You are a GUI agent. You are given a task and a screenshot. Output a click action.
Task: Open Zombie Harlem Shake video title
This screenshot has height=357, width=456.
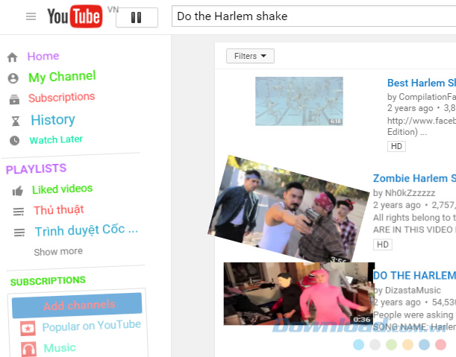[414, 178]
